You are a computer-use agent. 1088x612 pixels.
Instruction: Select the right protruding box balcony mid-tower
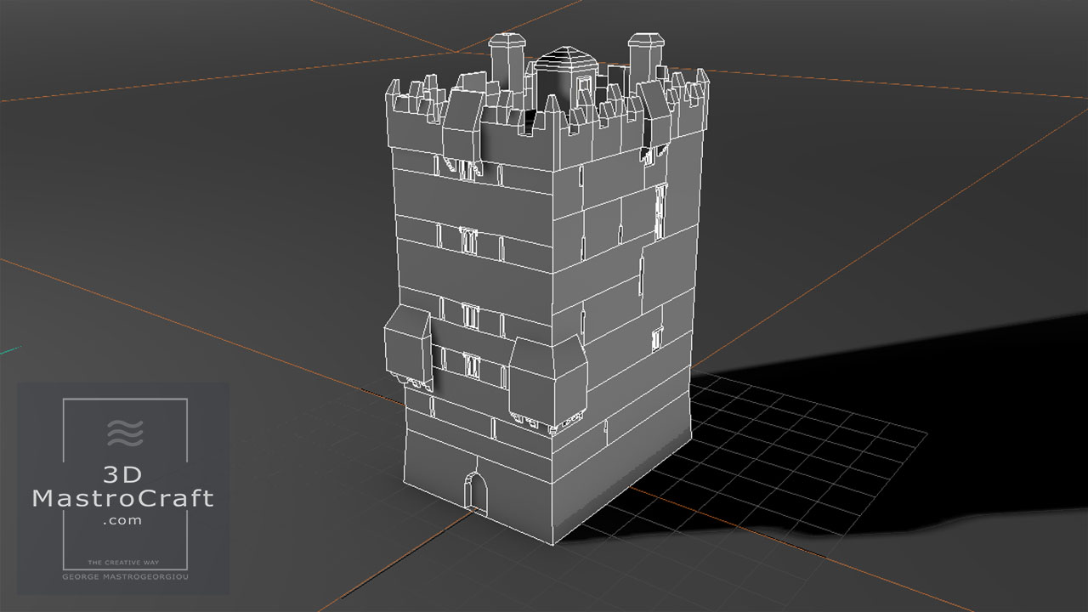548,374
